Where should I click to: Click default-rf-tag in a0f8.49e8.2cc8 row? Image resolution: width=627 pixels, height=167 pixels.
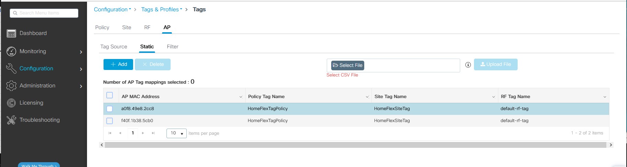[515, 109]
